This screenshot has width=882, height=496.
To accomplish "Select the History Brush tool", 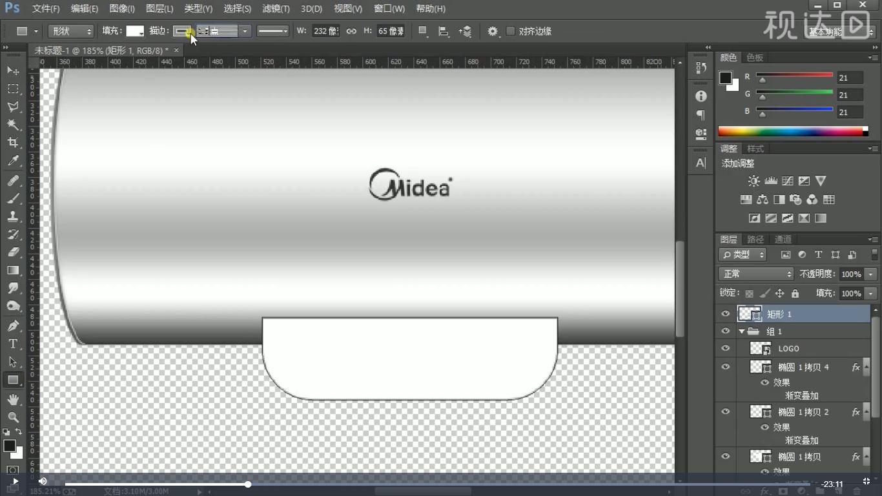I will pos(13,234).
